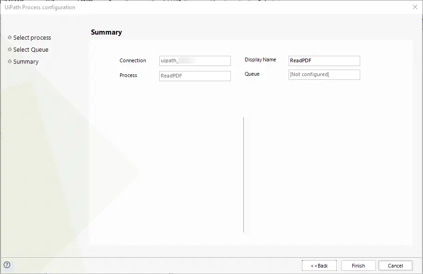
Task: Click the Process field showing ReadPDF
Action: click(195, 76)
